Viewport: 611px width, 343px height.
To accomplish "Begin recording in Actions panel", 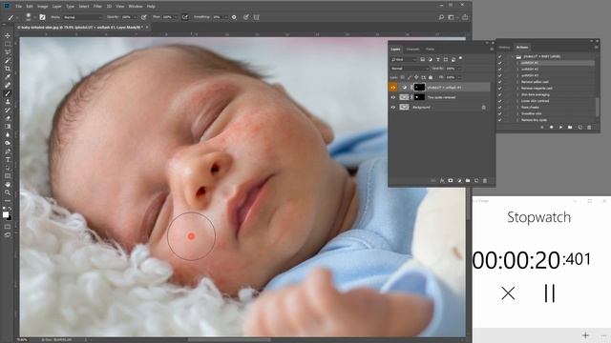I will coord(551,127).
